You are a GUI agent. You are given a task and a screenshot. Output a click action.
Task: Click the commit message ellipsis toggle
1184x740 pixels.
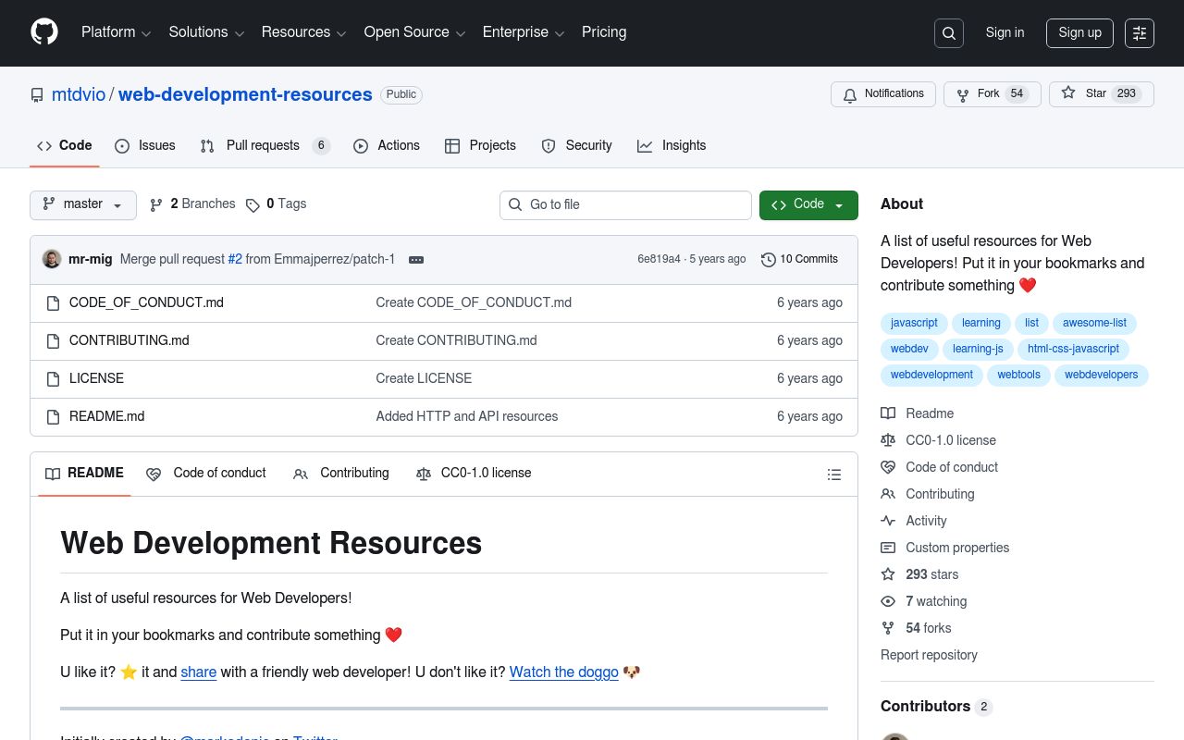[415, 260]
